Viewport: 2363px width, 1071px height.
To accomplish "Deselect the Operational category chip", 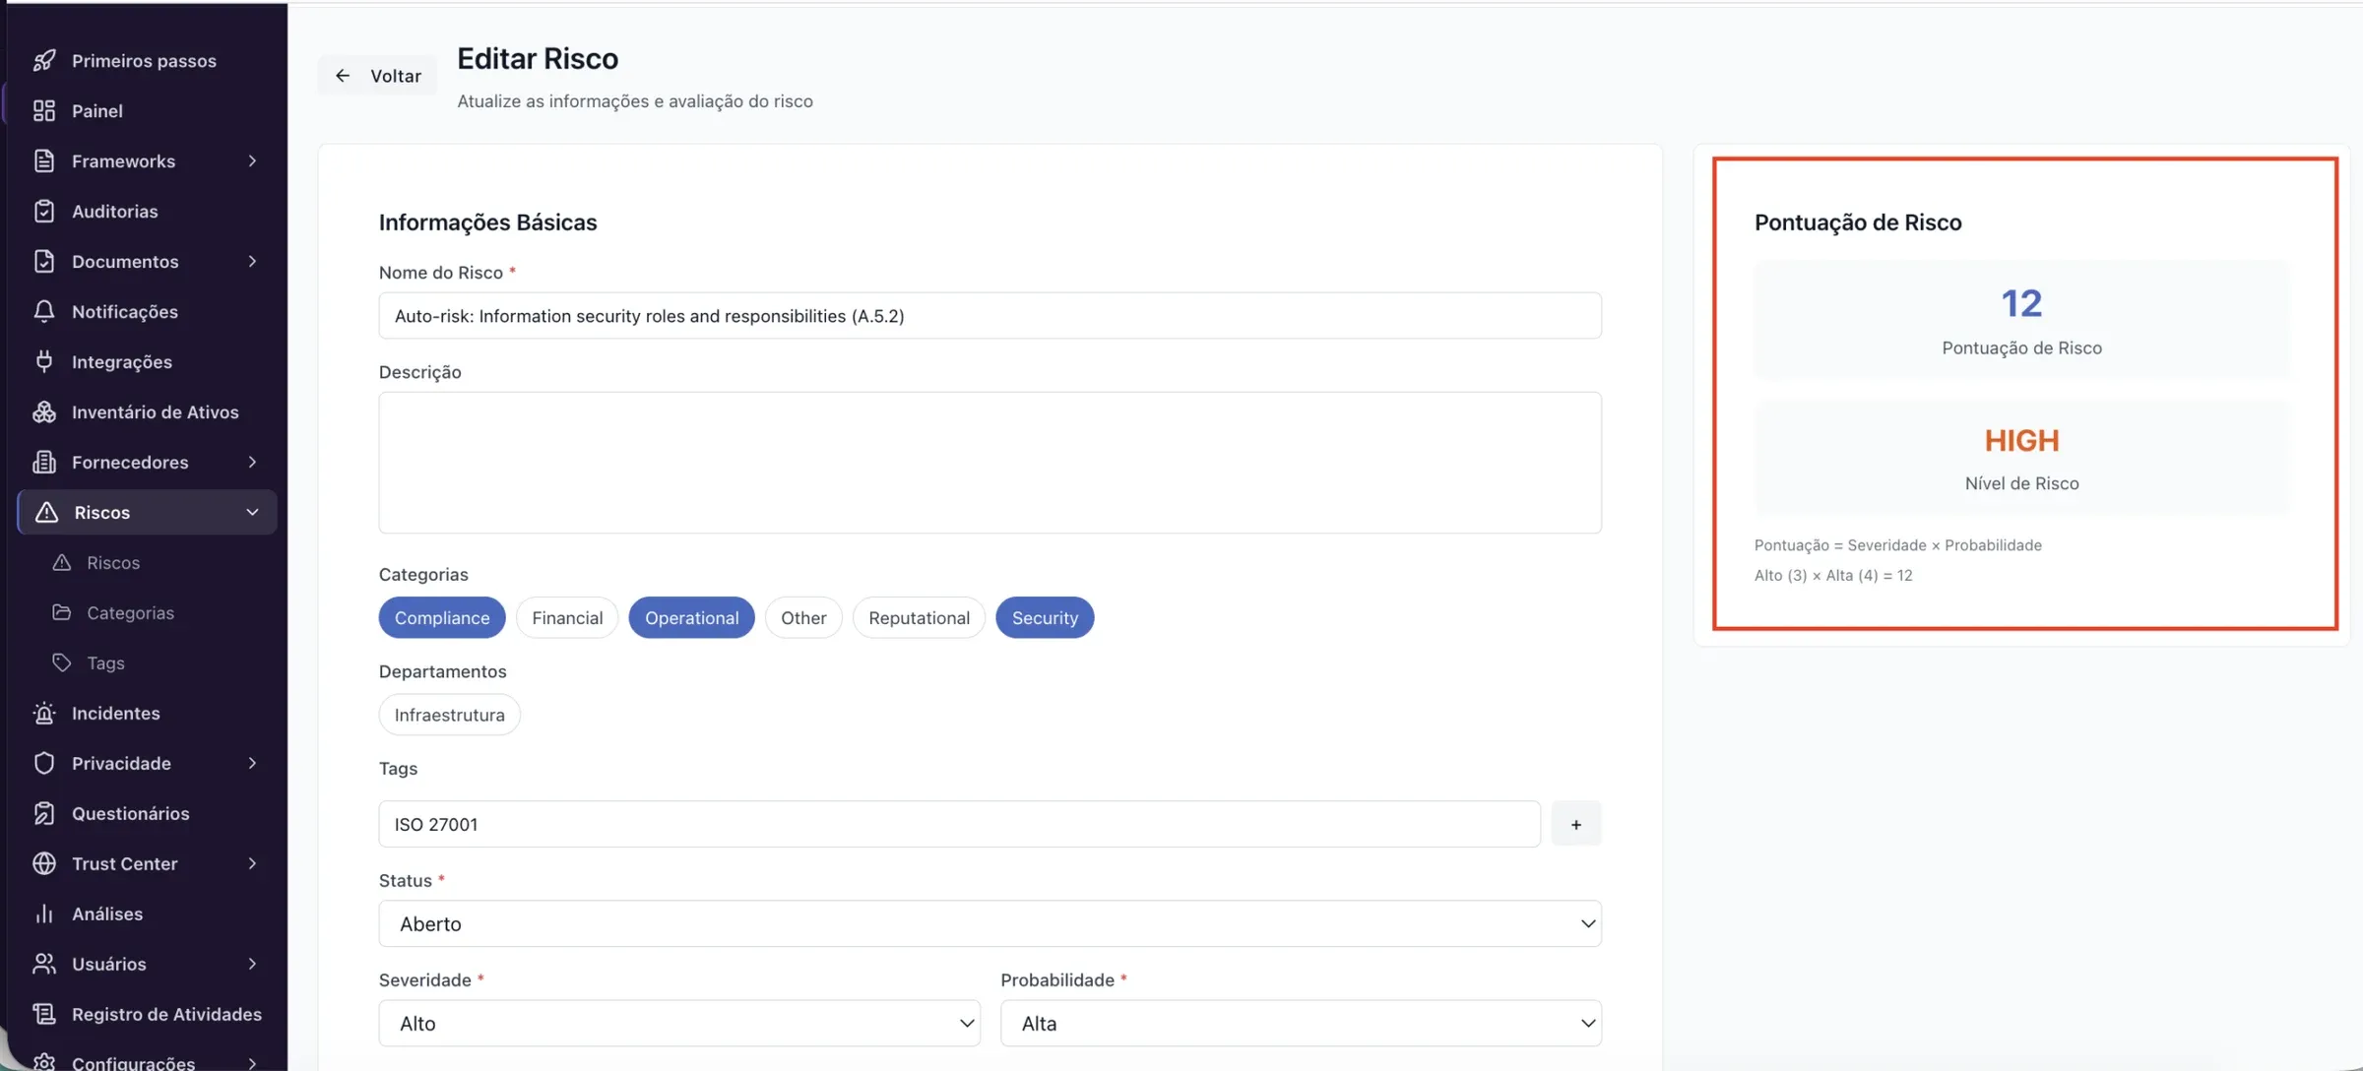I will click(x=691, y=617).
